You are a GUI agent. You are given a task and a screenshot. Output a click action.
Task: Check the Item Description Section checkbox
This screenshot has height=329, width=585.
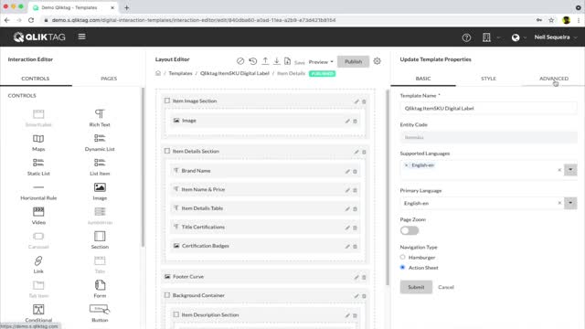coord(176,314)
